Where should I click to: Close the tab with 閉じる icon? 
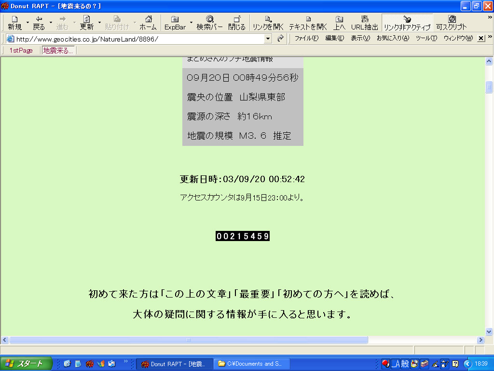coord(237,23)
